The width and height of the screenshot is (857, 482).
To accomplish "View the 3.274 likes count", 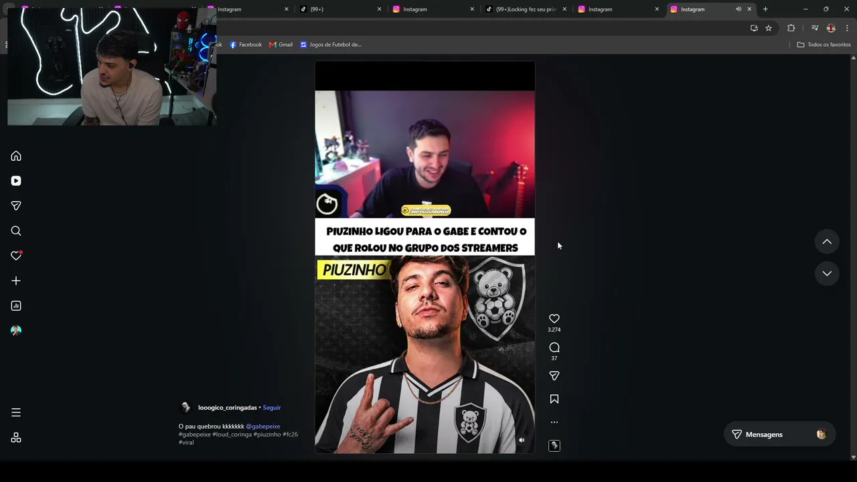I will (554, 330).
